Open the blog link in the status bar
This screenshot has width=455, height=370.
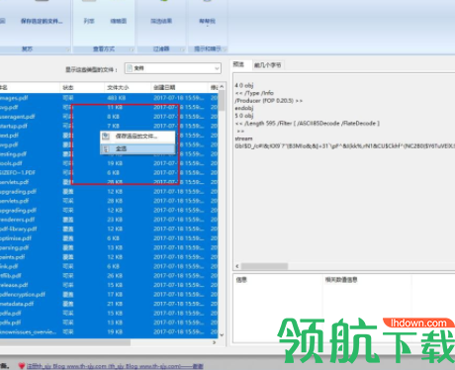point(115,366)
